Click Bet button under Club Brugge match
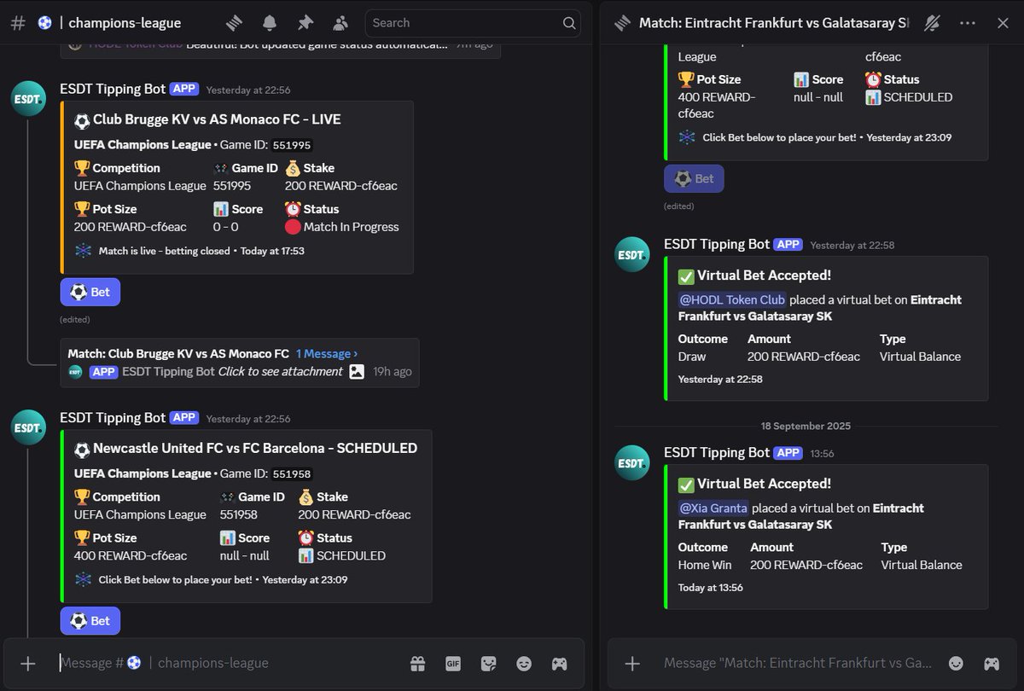Viewport: 1024px width, 691px height. click(90, 292)
